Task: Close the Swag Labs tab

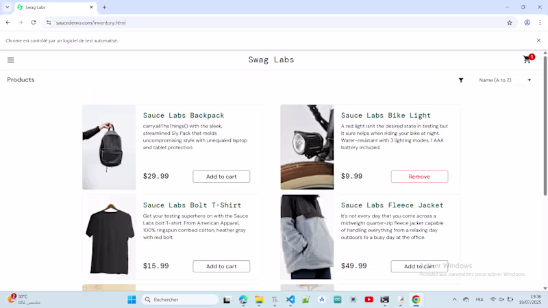Action: coord(91,7)
